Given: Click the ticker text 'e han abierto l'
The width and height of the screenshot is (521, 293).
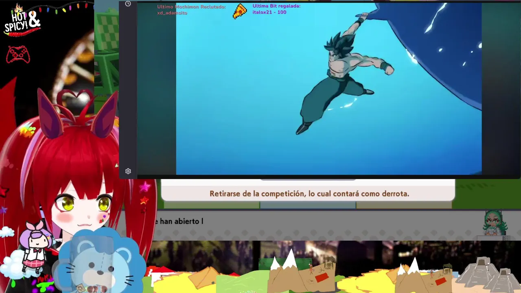Looking at the screenshot, I should point(178,221).
